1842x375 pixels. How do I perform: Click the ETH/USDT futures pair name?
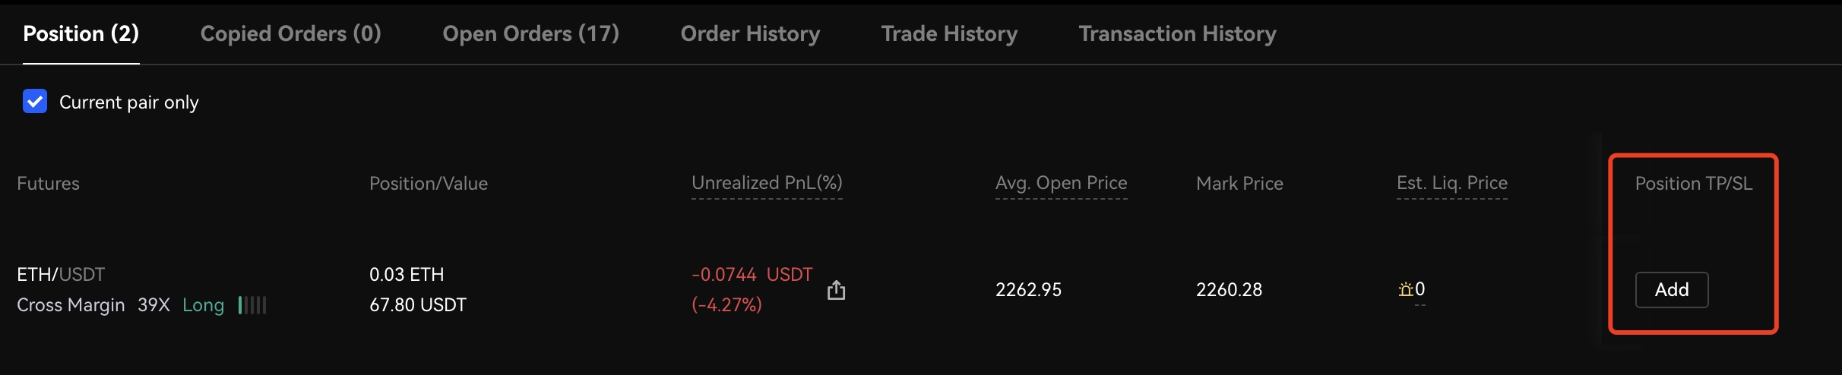coord(61,274)
